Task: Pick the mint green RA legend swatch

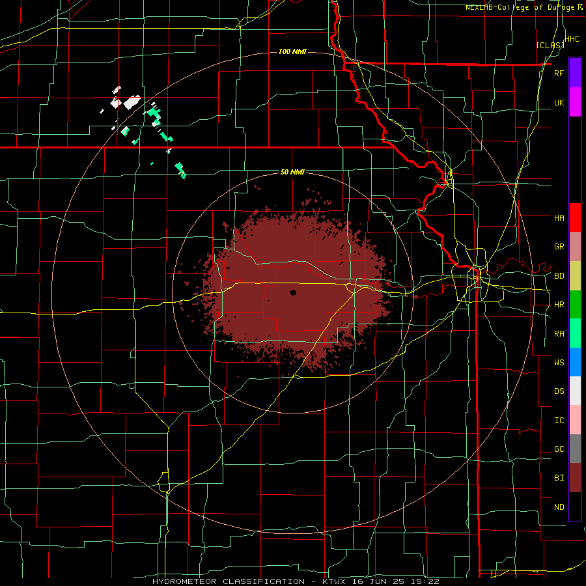Action: click(x=575, y=333)
